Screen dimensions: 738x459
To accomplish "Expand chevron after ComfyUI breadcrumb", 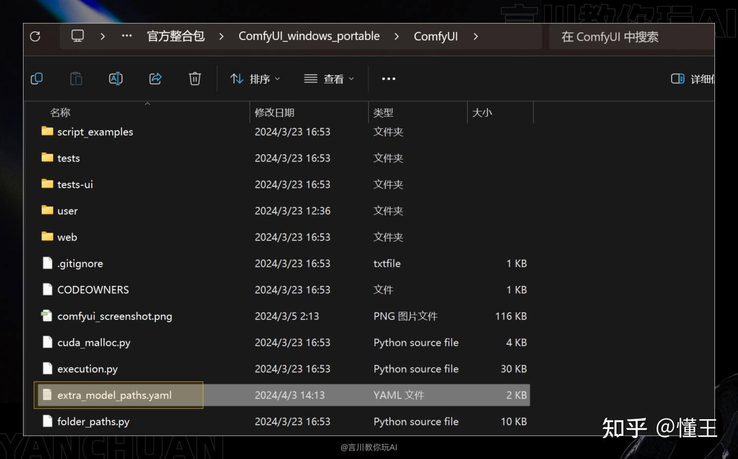I will point(476,36).
